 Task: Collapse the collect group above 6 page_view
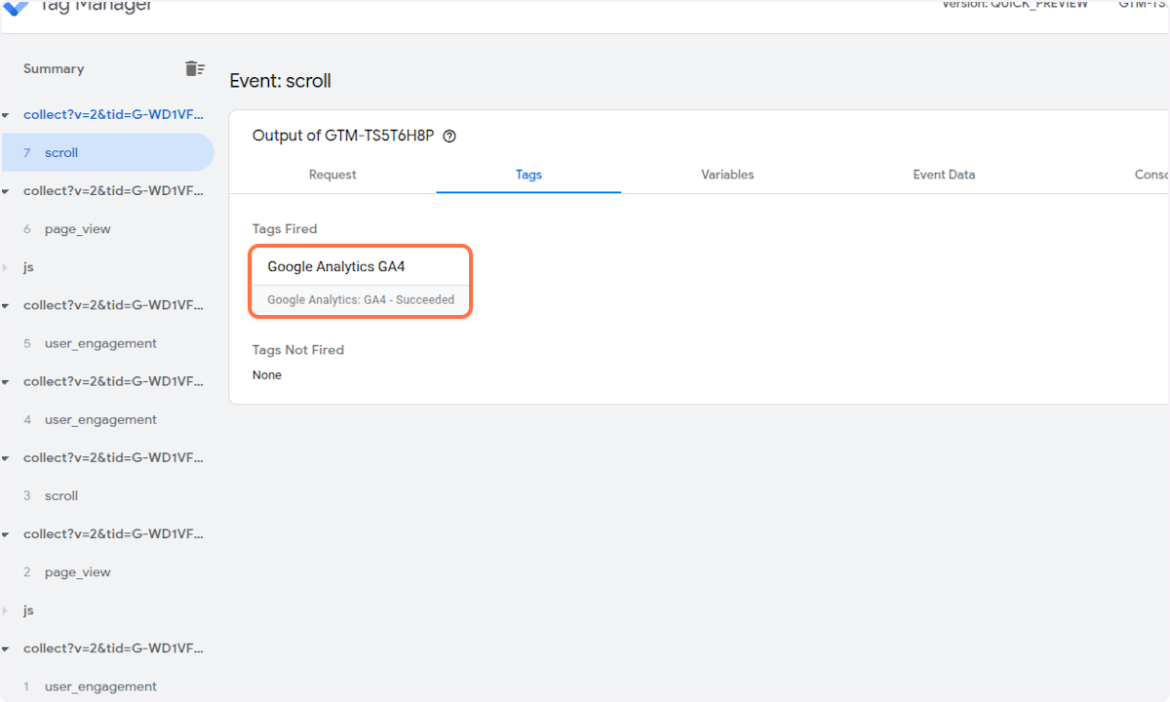point(6,191)
